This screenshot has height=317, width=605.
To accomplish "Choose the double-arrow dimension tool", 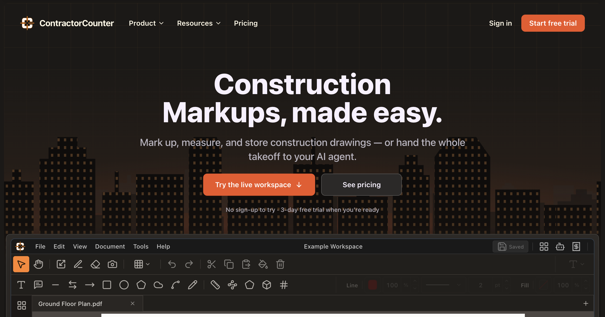I will point(73,285).
